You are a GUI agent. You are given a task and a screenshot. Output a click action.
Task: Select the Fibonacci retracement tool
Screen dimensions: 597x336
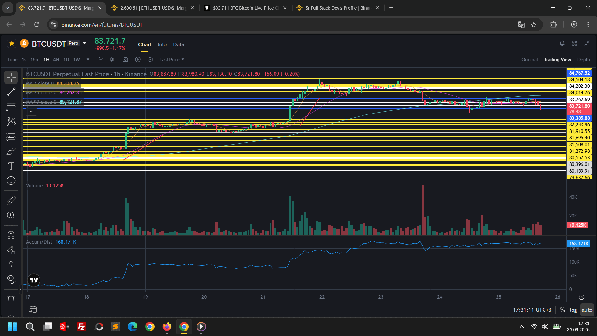click(x=11, y=107)
